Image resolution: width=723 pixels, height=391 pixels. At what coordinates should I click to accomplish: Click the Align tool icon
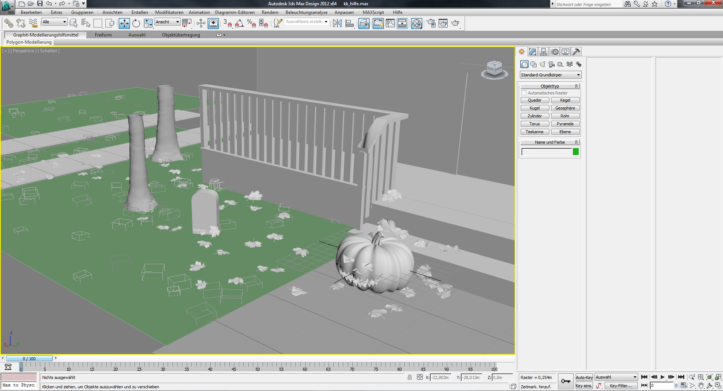pyautogui.click(x=350, y=23)
